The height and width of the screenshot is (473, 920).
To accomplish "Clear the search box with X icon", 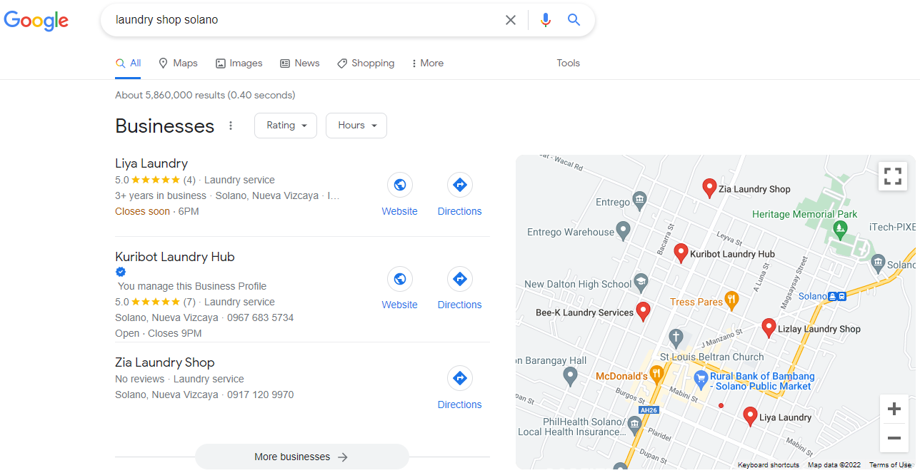I will click(x=511, y=20).
